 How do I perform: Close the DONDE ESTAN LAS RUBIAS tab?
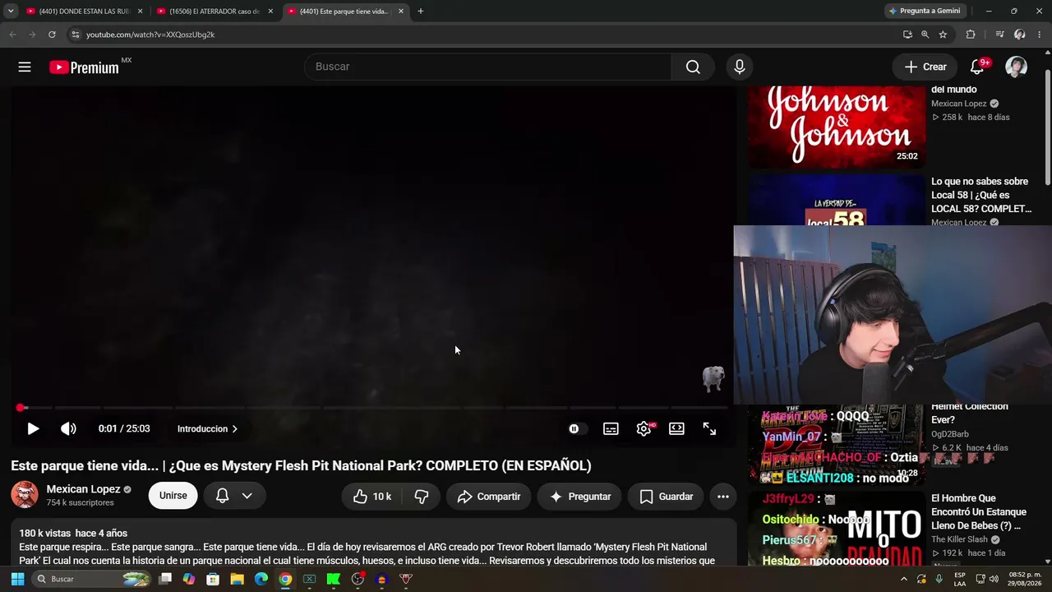coord(140,12)
